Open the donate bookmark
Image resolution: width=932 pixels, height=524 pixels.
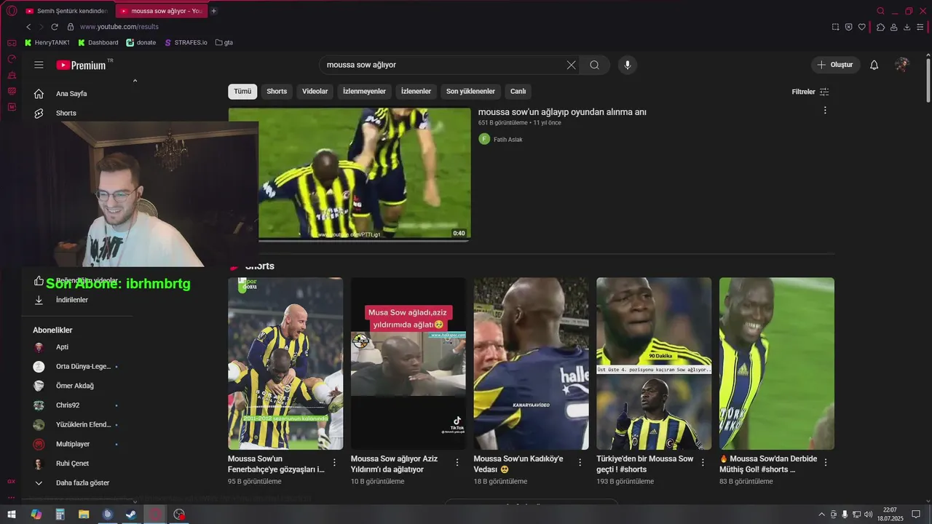point(141,43)
